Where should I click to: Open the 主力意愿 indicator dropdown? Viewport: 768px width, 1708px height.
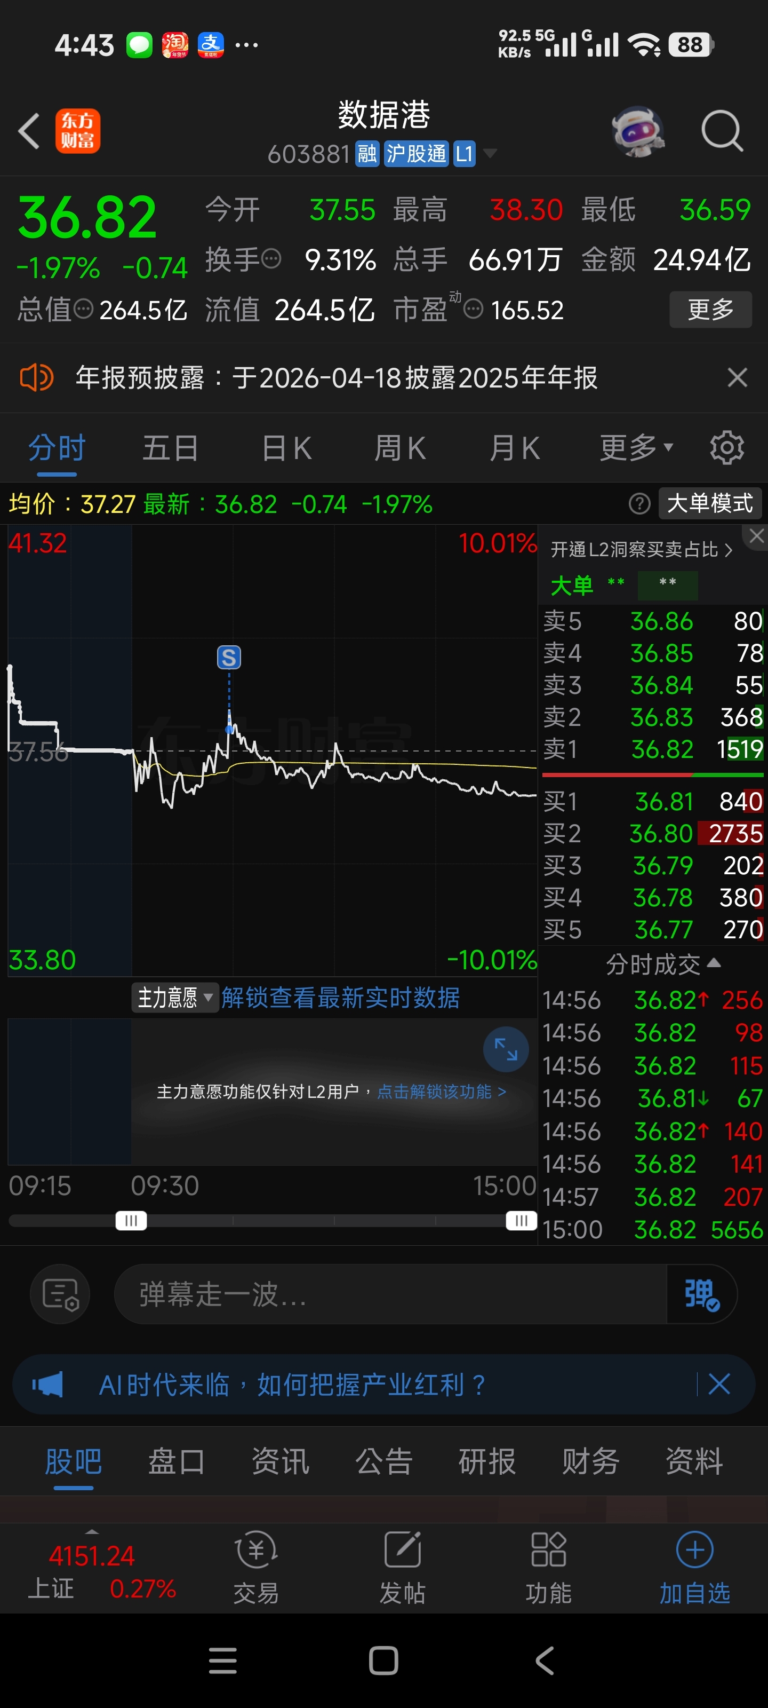coord(175,997)
